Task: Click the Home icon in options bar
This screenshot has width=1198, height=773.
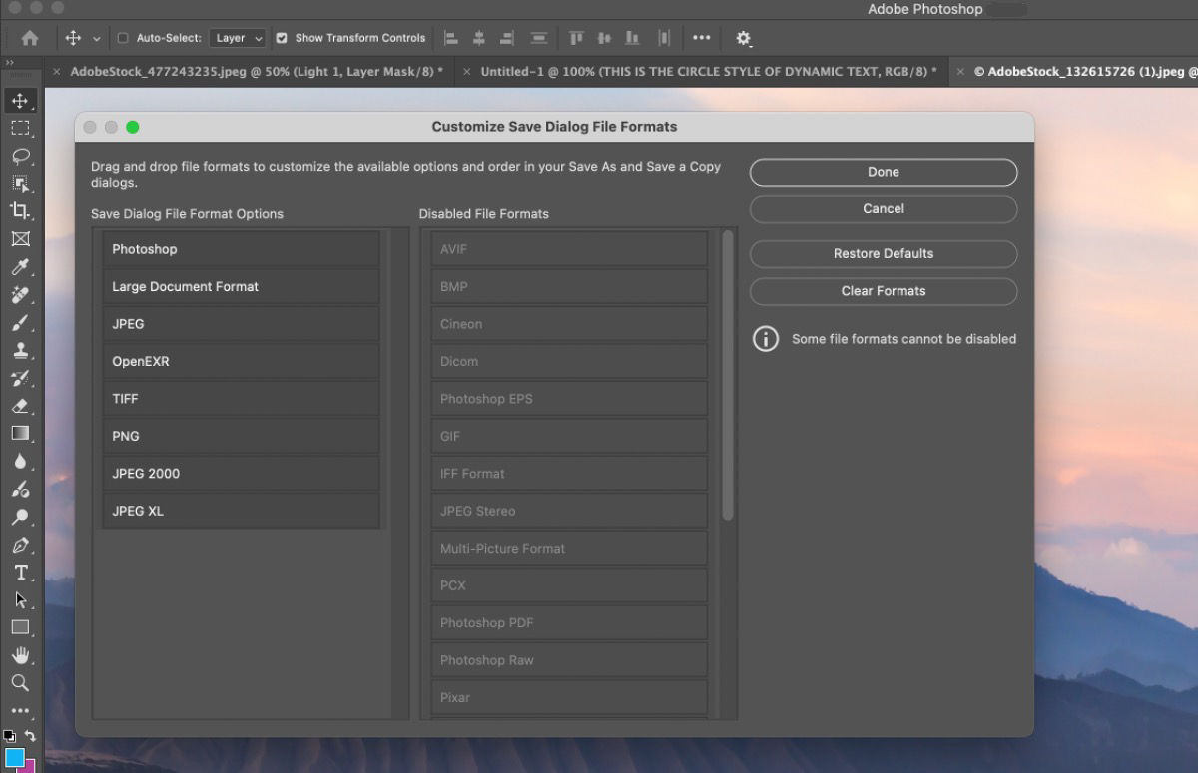Action: 30,38
